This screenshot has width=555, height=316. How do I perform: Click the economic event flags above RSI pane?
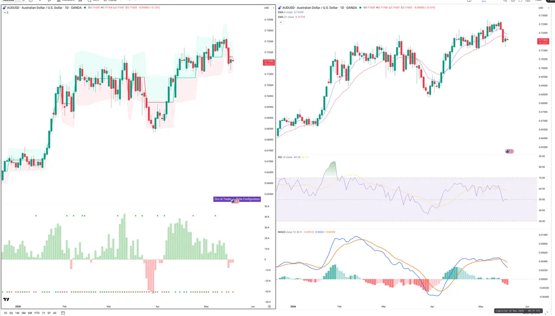coord(509,151)
